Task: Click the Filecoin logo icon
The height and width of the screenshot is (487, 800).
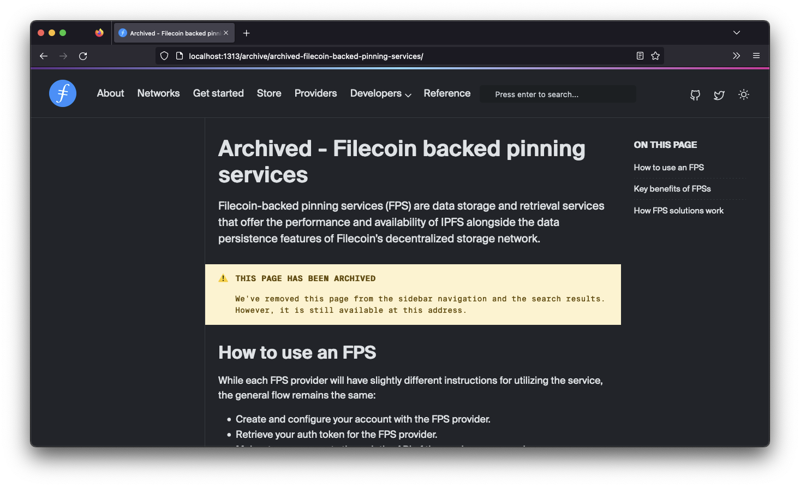Action: [63, 93]
